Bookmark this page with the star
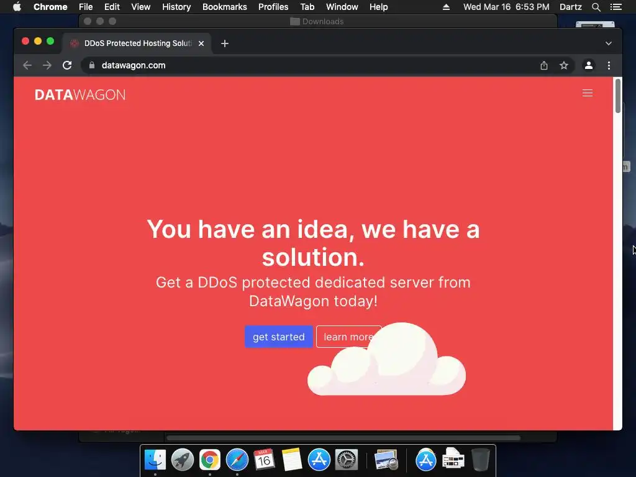The height and width of the screenshot is (477, 636). tap(564, 65)
